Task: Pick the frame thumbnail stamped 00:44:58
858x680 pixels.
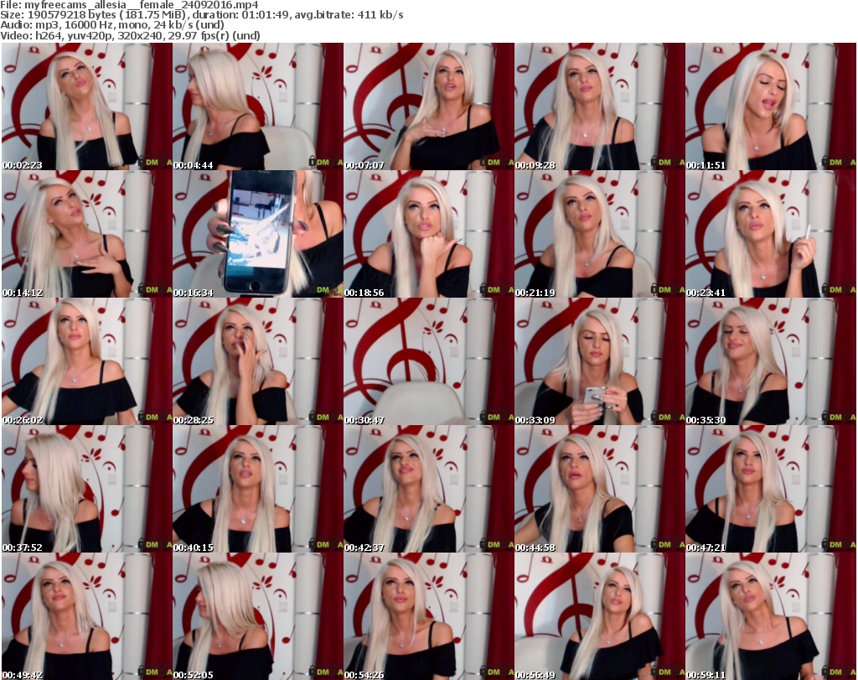Action: click(x=599, y=488)
